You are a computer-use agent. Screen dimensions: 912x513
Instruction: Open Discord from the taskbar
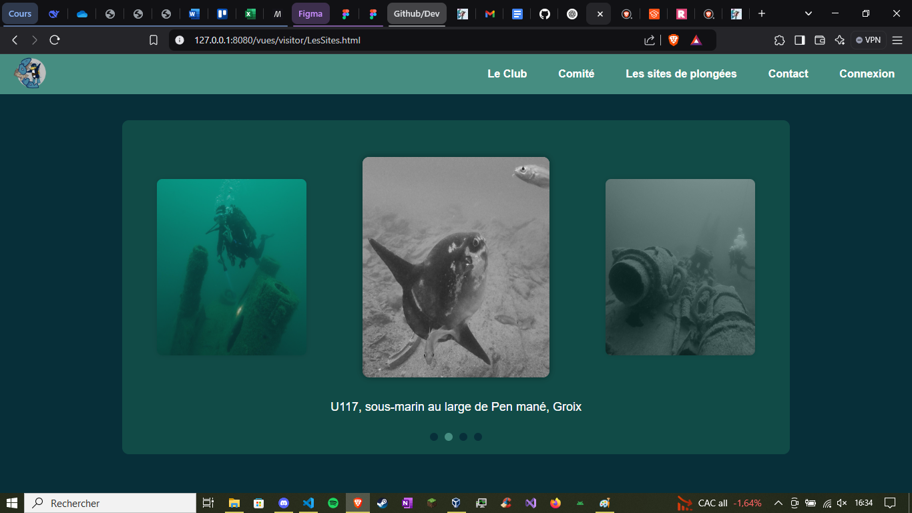[x=284, y=503]
